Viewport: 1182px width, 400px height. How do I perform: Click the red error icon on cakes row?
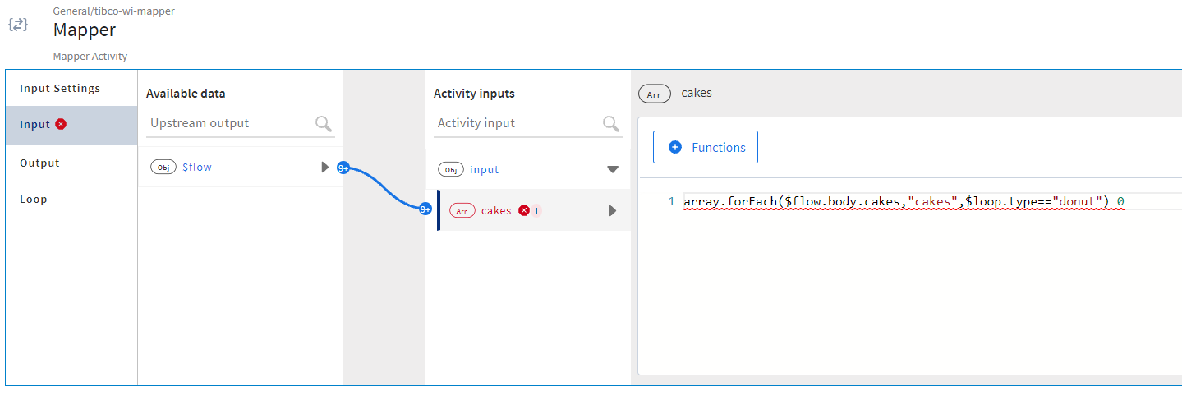pos(524,211)
